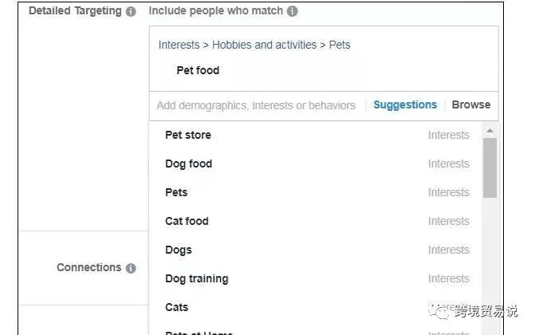Open the Browse tab
The image size is (535, 335).
coord(471,104)
